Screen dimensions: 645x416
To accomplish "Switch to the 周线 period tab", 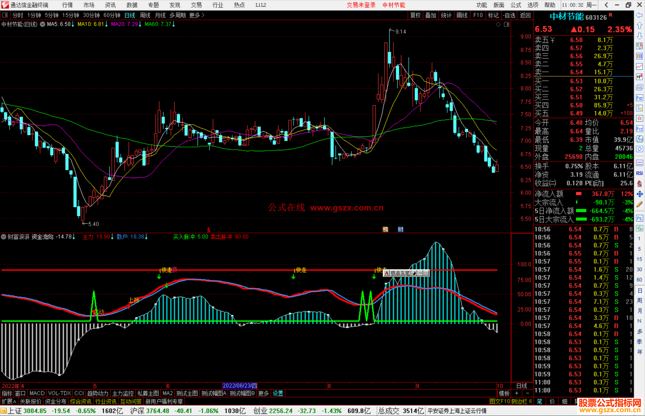I will point(145,15).
